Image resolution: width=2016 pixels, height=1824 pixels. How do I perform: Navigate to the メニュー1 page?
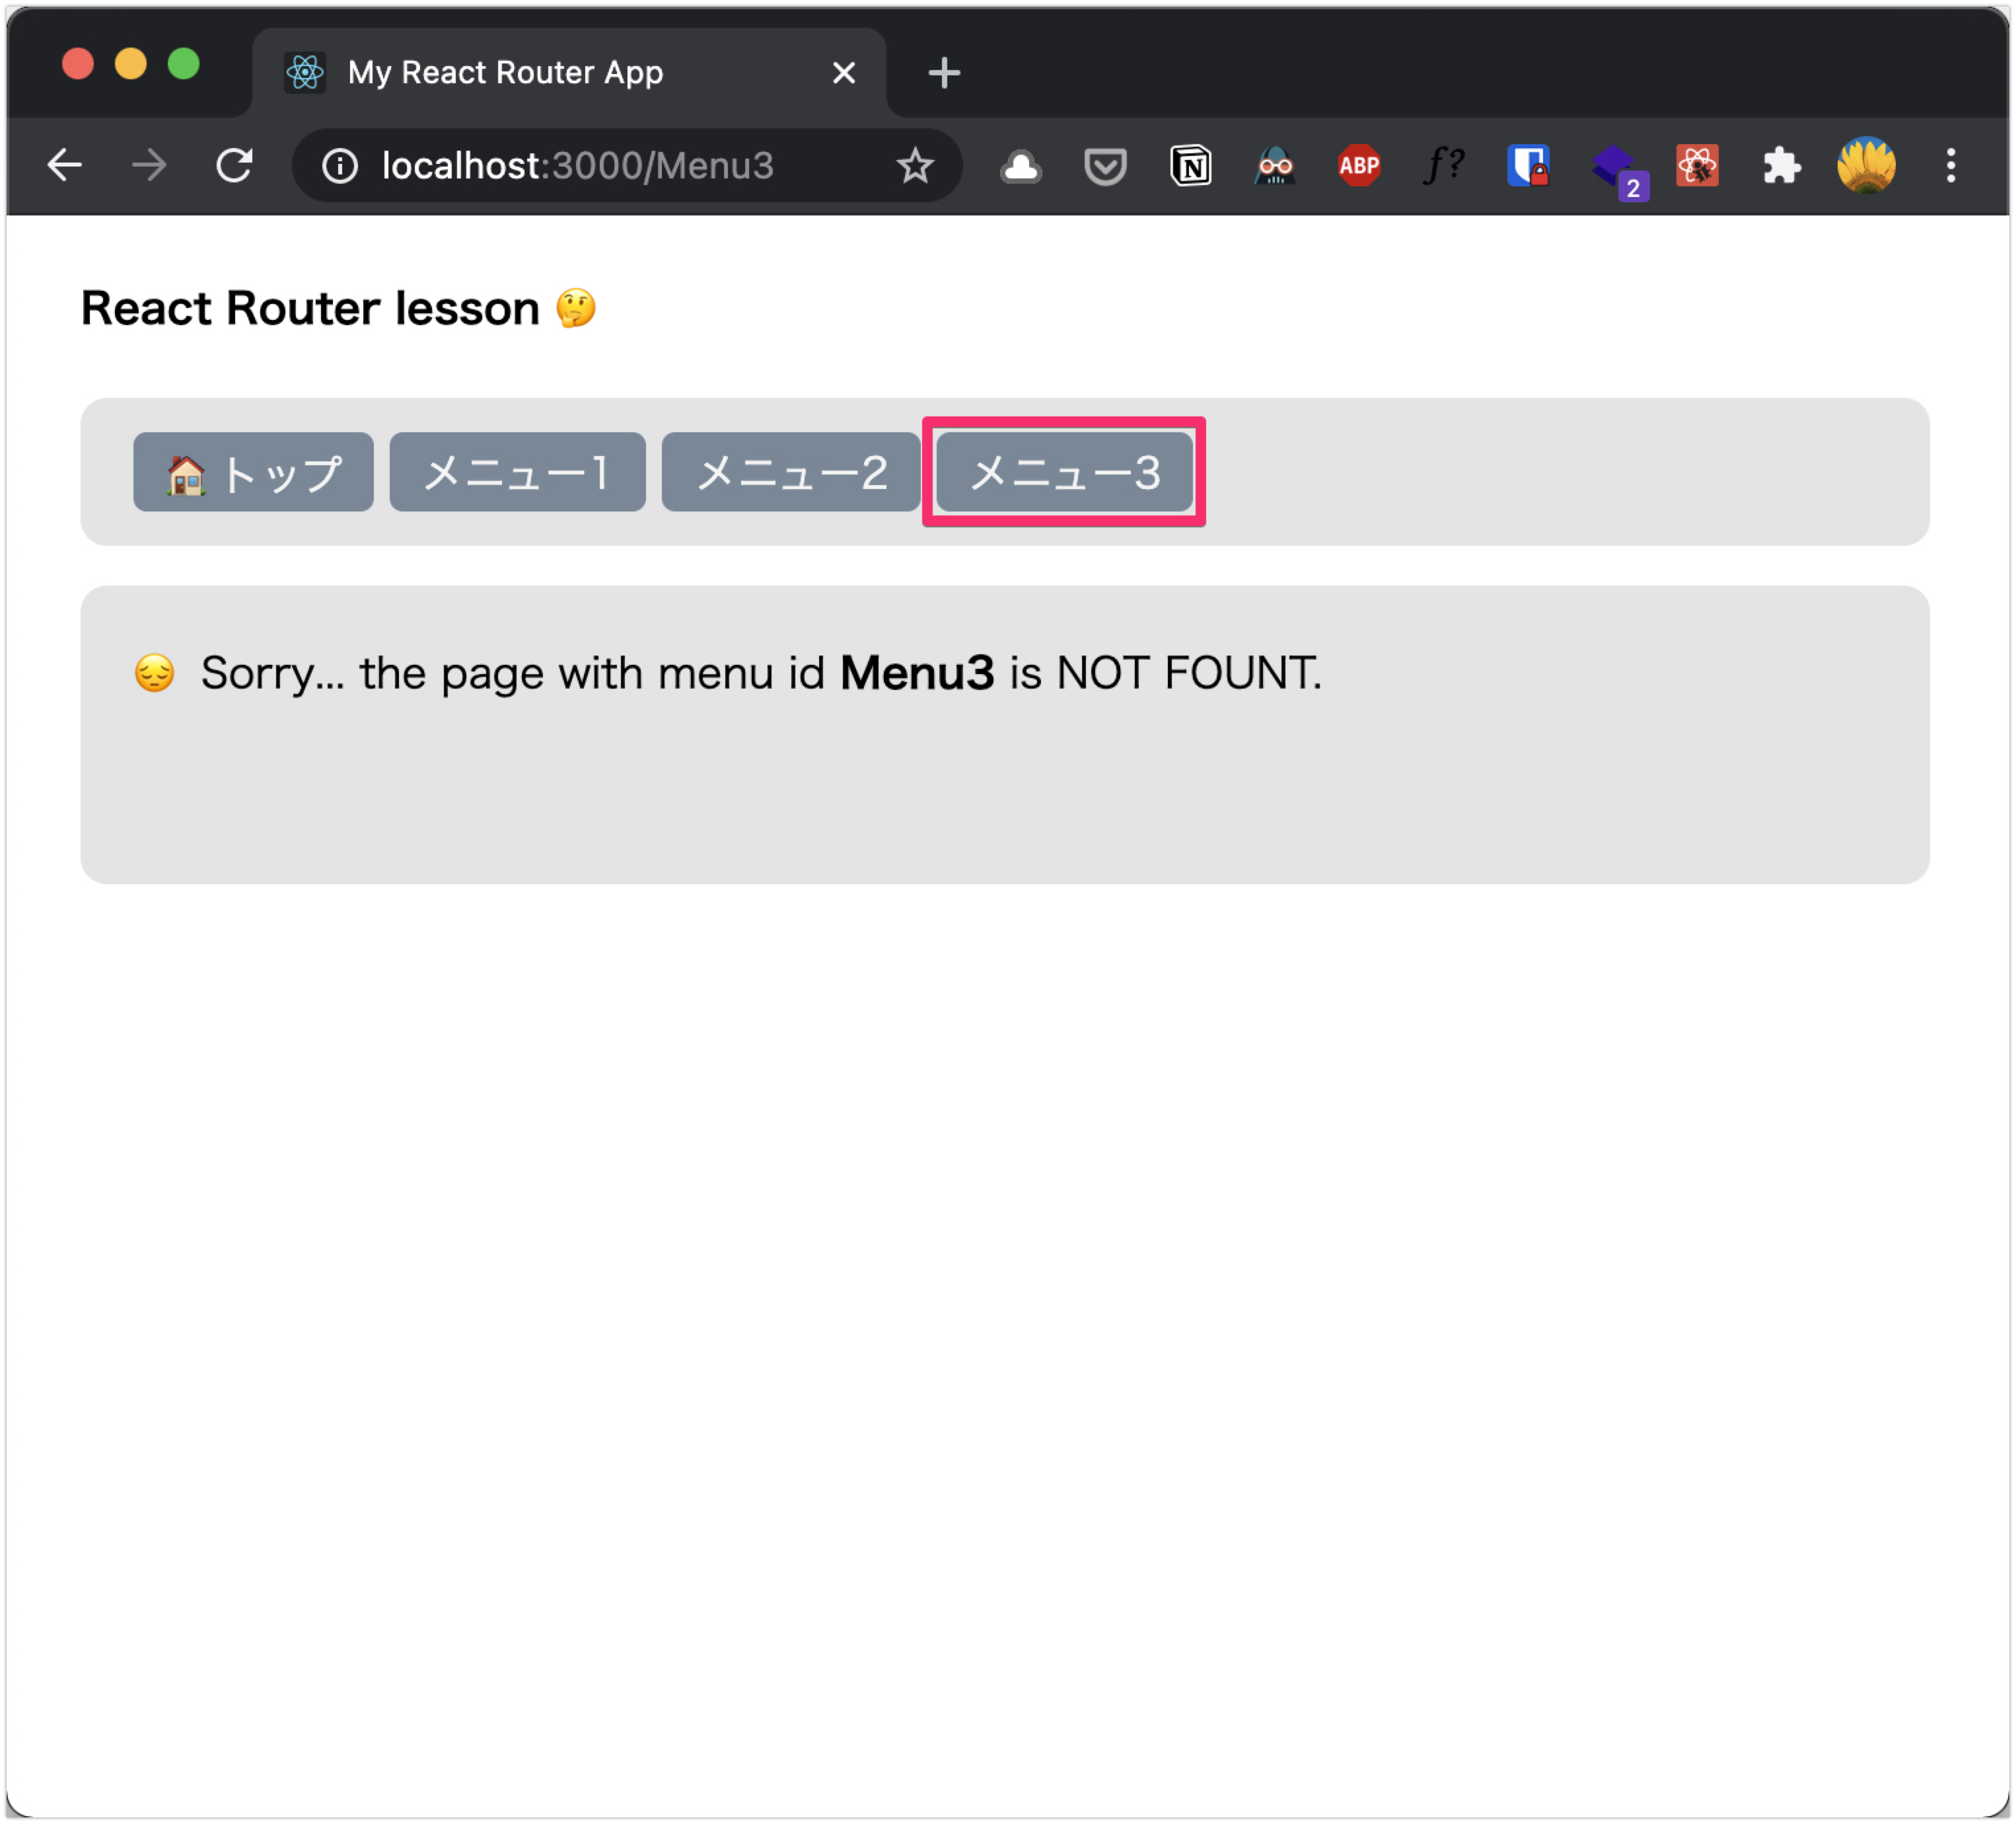[517, 473]
